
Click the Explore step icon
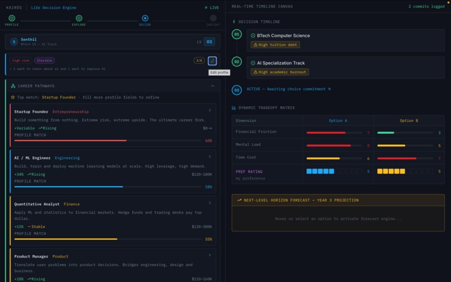[79, 18]
